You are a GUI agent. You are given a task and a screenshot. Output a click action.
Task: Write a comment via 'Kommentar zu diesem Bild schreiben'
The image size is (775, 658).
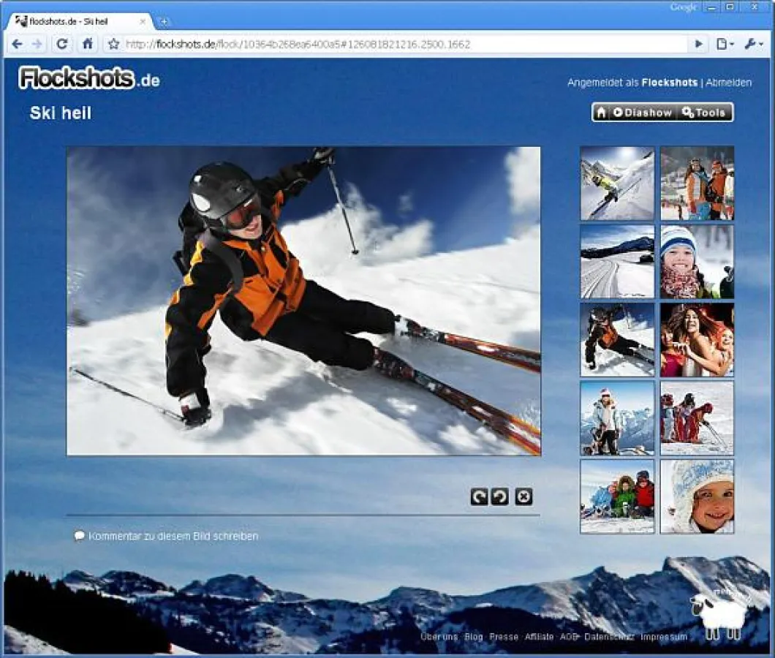point(173,537)
